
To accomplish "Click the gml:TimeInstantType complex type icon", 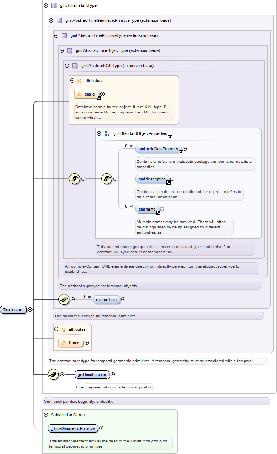I will 54,5.
